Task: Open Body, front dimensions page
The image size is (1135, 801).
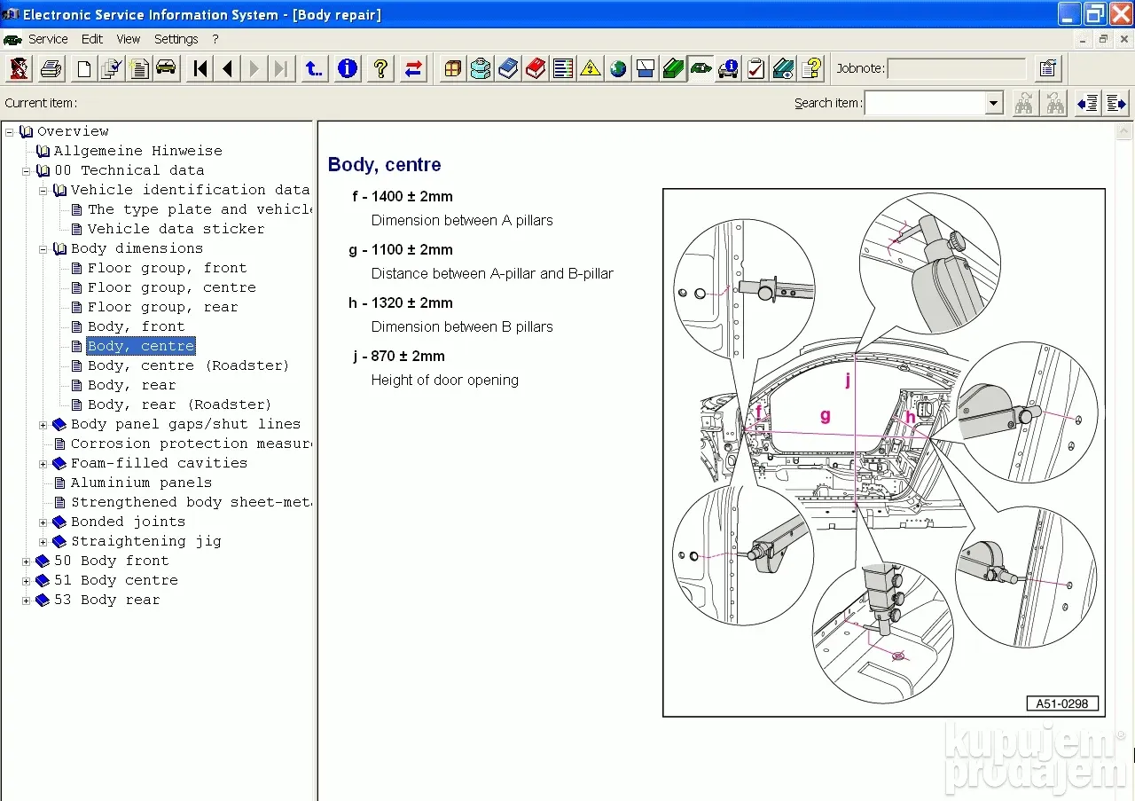Action: pyautogui.click(x=136, y=326)
